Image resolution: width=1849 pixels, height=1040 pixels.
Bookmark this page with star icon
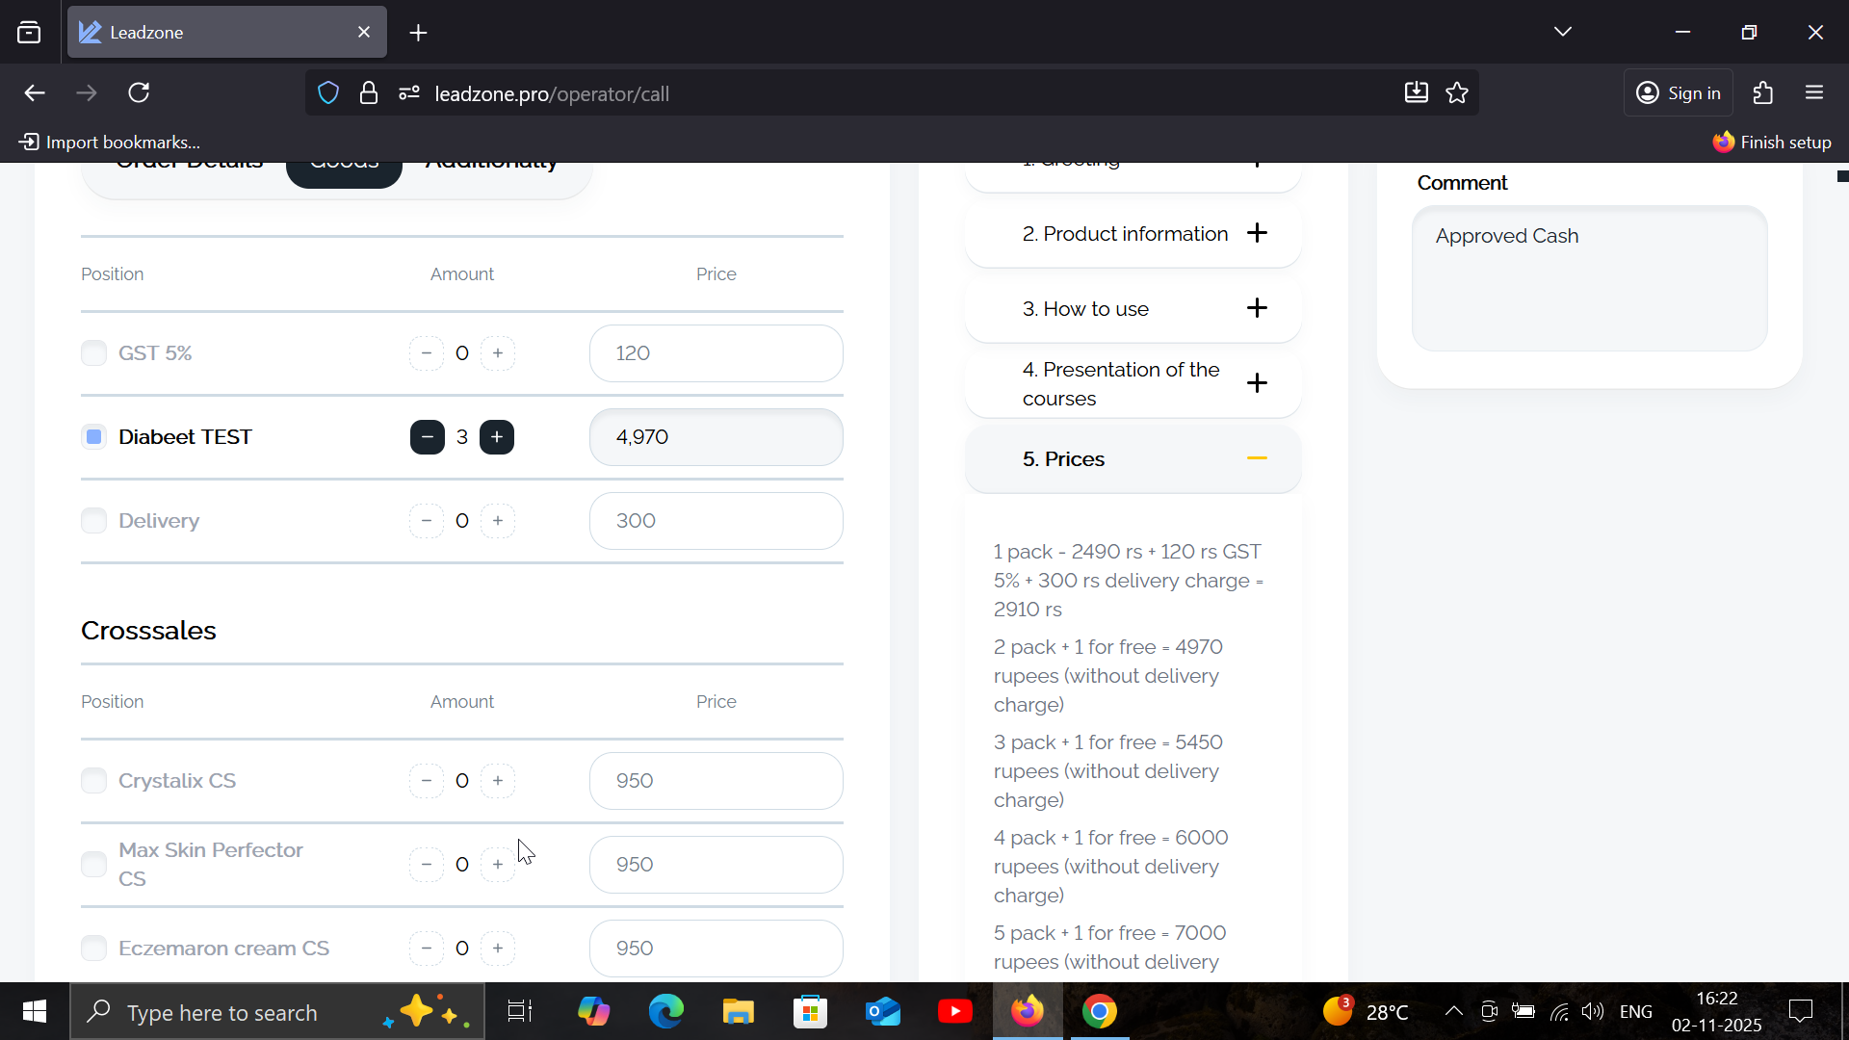(1457, 93)
